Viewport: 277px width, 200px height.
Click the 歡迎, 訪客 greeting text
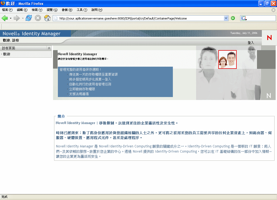pos(11,40)
